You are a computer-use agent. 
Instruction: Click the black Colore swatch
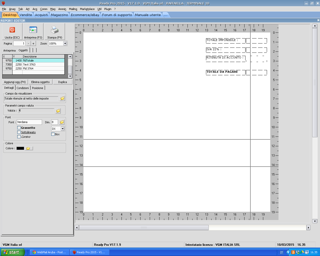point(20,148)
